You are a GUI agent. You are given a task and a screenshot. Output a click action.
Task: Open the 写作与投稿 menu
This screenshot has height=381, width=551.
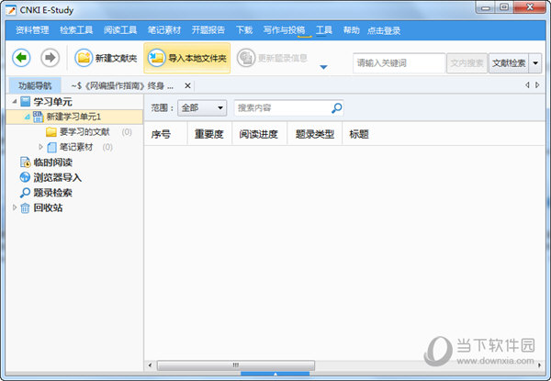pyautogui.click(x=284, y=30)
